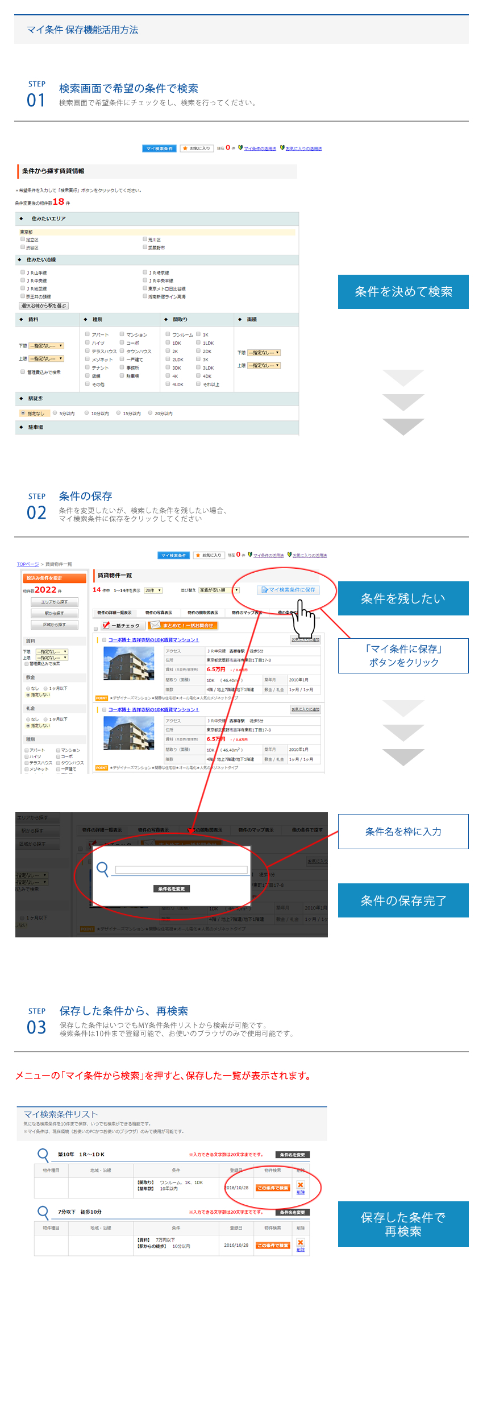Click the マイ検索条件に保存 button

tap(288, 590)
